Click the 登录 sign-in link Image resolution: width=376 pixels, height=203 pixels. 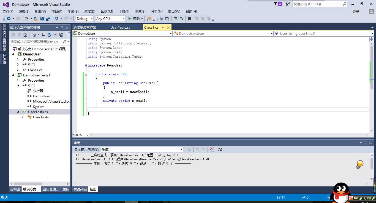click(356, 12)
